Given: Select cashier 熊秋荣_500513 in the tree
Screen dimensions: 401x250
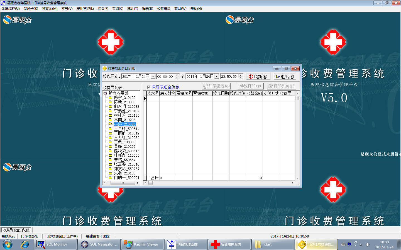Looking at the screenshot, I should [127, 151].
